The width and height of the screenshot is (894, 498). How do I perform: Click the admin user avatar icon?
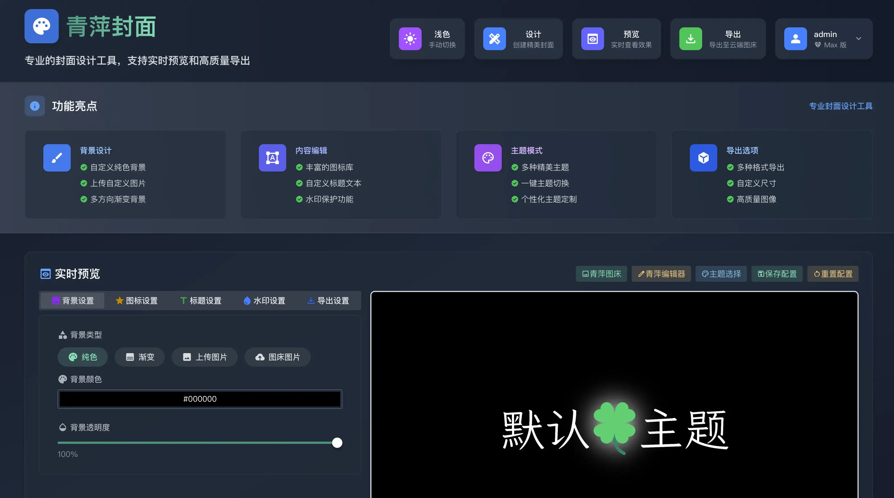795,39
